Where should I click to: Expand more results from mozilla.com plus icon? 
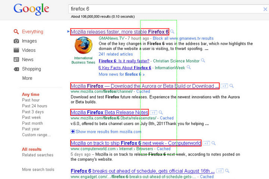[73, 131]
